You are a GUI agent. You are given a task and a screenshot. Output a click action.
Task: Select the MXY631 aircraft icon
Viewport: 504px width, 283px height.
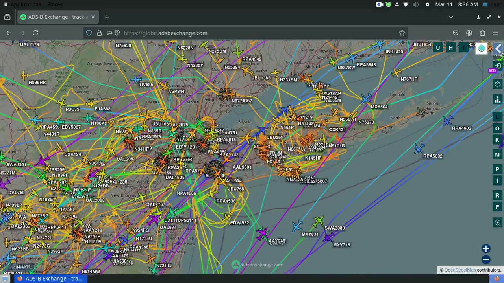[298, 226]
